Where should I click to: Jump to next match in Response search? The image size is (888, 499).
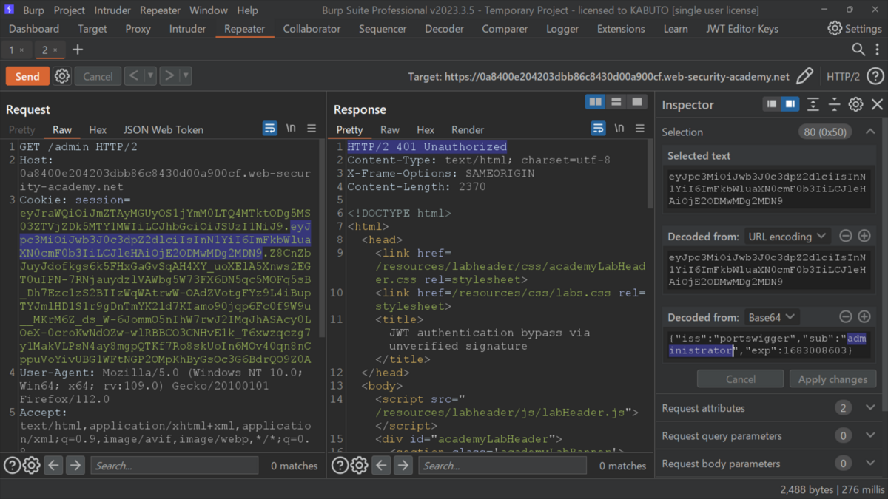[x=403, y=466]
